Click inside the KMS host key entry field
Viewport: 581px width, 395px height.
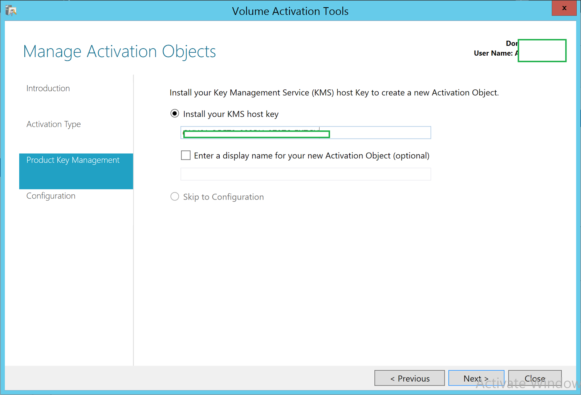[363, 132]
